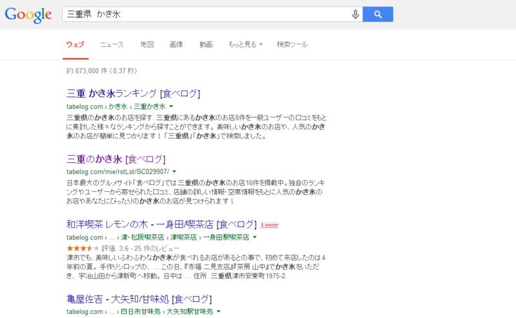The image size is (516, 318).
Task: Click breadcrumb 四日市甘味処 text
Action: [141, 312]
